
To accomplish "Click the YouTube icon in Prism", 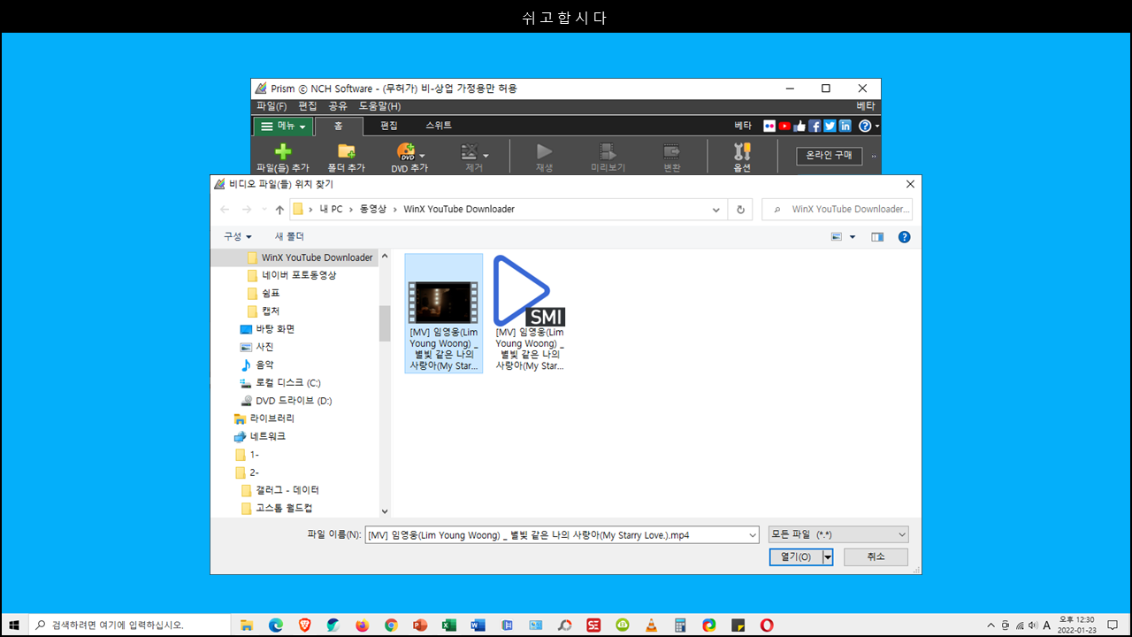I will coord(784,127).
